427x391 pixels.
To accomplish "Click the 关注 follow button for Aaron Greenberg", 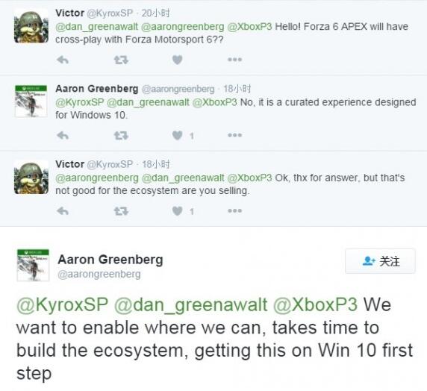I will pos(381,261).
